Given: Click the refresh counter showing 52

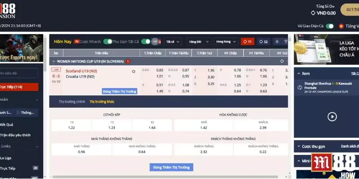Looking at the screenshot, I should click(263, 42).
